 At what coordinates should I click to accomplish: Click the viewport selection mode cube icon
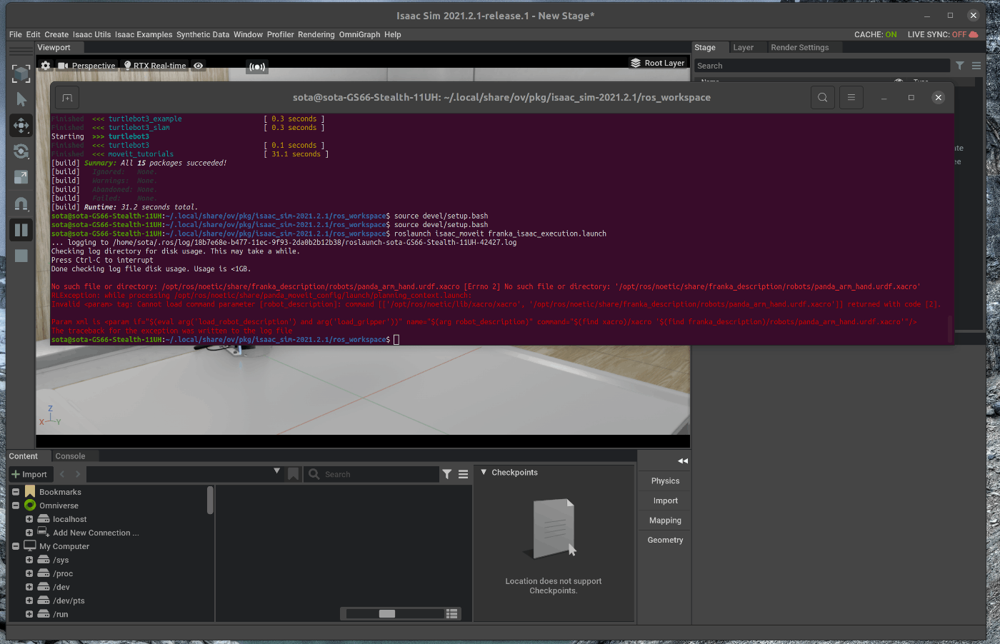(21, 74)
